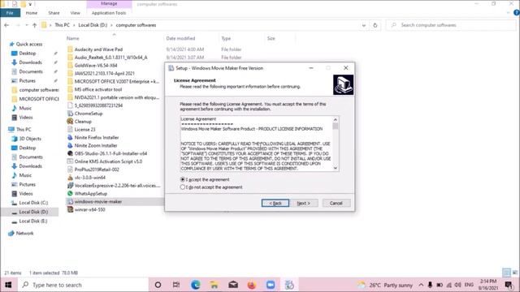Sort by Type column header
Image resolution: width=520 pixels, height=292 pixels.
(226, 38)
